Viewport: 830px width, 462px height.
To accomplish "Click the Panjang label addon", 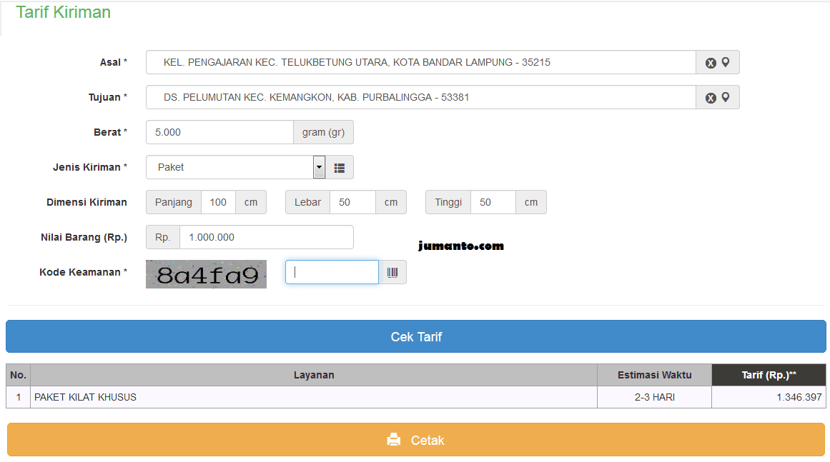I will coord(174,202).
